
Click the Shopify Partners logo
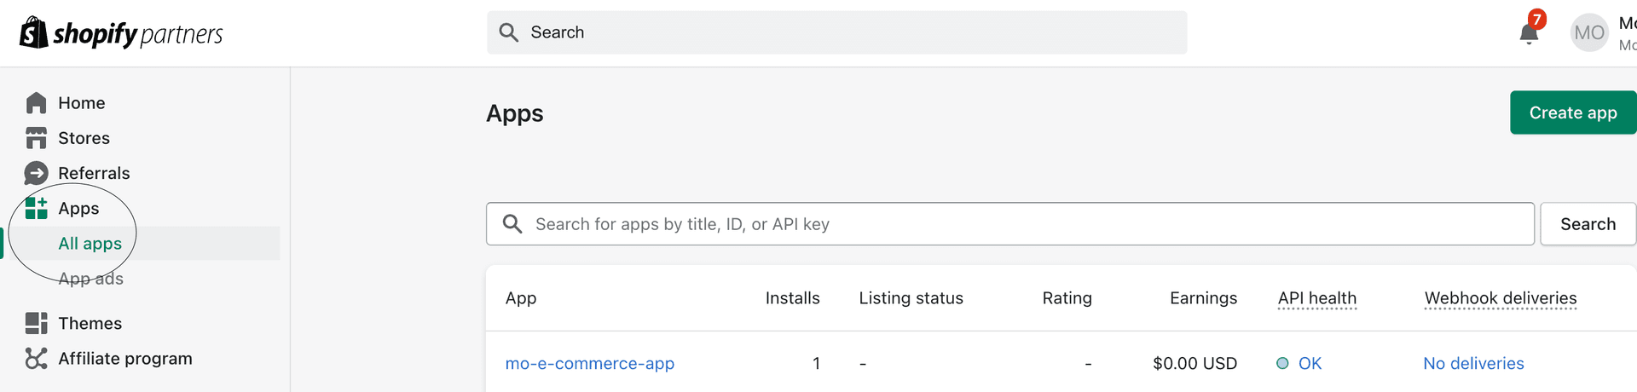tap(120, 33)
